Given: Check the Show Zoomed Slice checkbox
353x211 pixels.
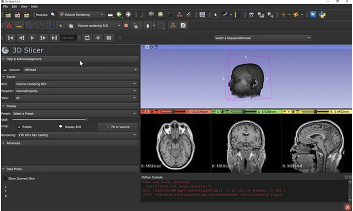Looking at the screenshot, I should (x=5, y=178).
